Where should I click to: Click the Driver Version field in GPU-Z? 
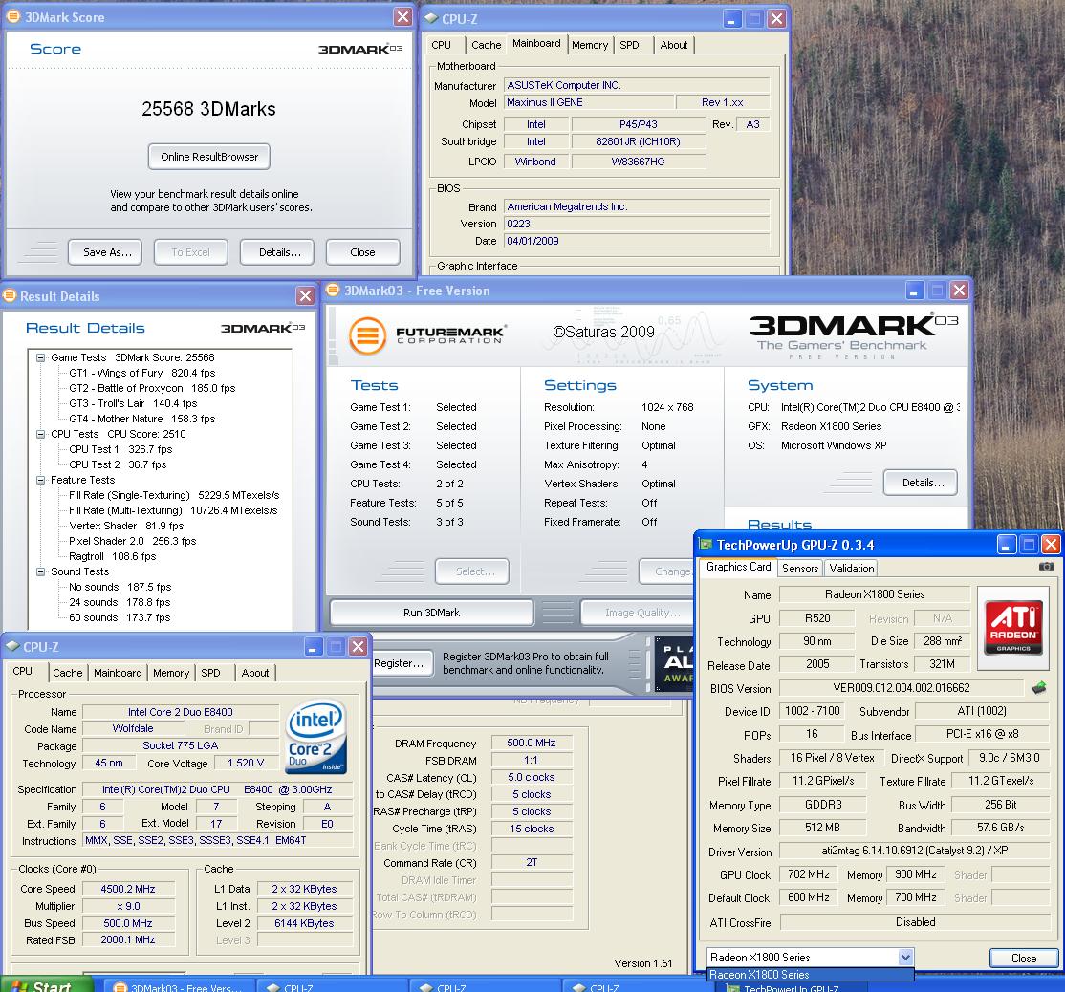coord(915,851)
